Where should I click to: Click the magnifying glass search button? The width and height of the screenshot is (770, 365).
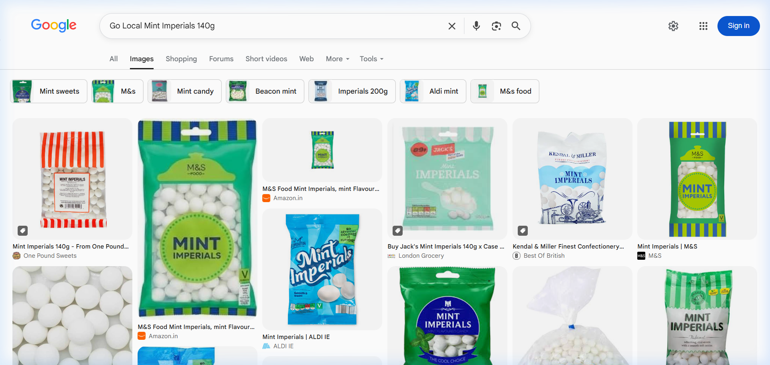coord(516,26)
